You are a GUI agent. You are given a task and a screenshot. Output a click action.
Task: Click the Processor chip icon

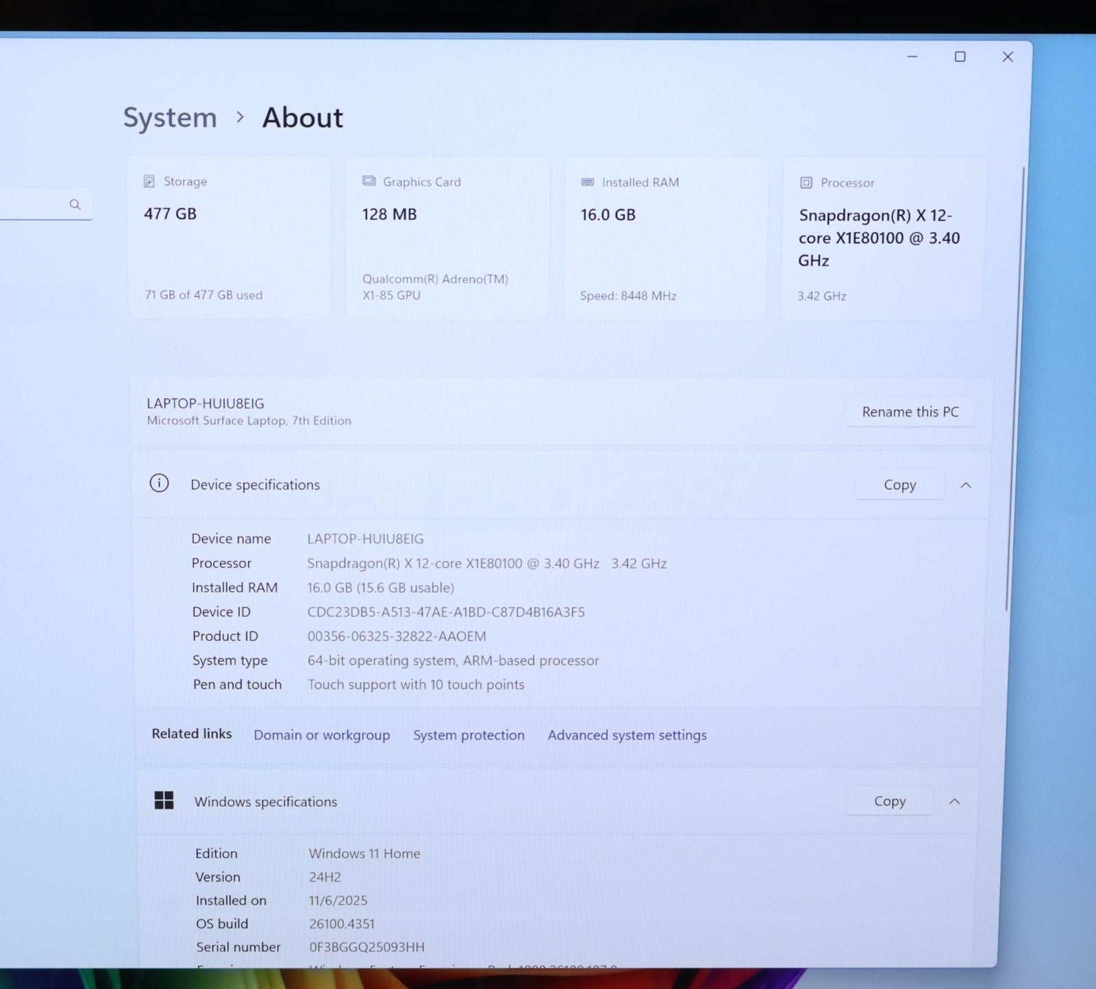[806, 183]
